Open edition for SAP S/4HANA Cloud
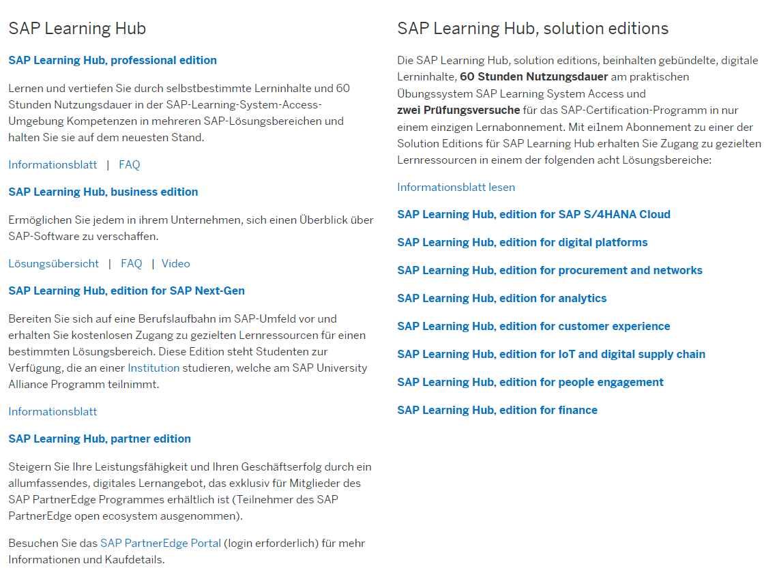The image size is (777, 579). pyautogui.click(x=533, y=215)
